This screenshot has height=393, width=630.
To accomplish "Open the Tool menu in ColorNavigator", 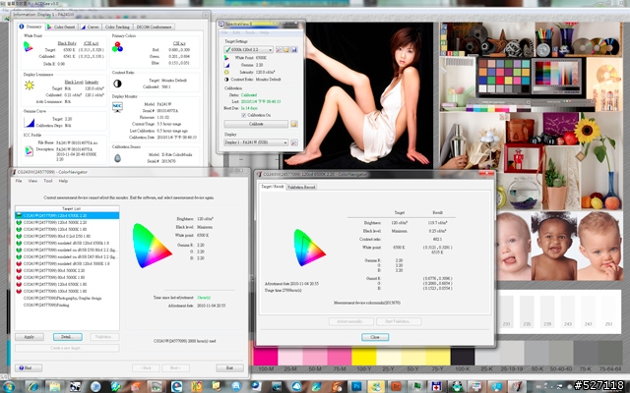I will click(x=48, y=181).
